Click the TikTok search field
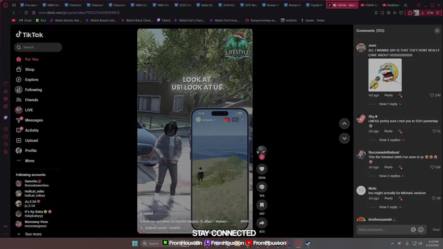The height and width of the screenshot is (249, 443). tap(38, 47)
